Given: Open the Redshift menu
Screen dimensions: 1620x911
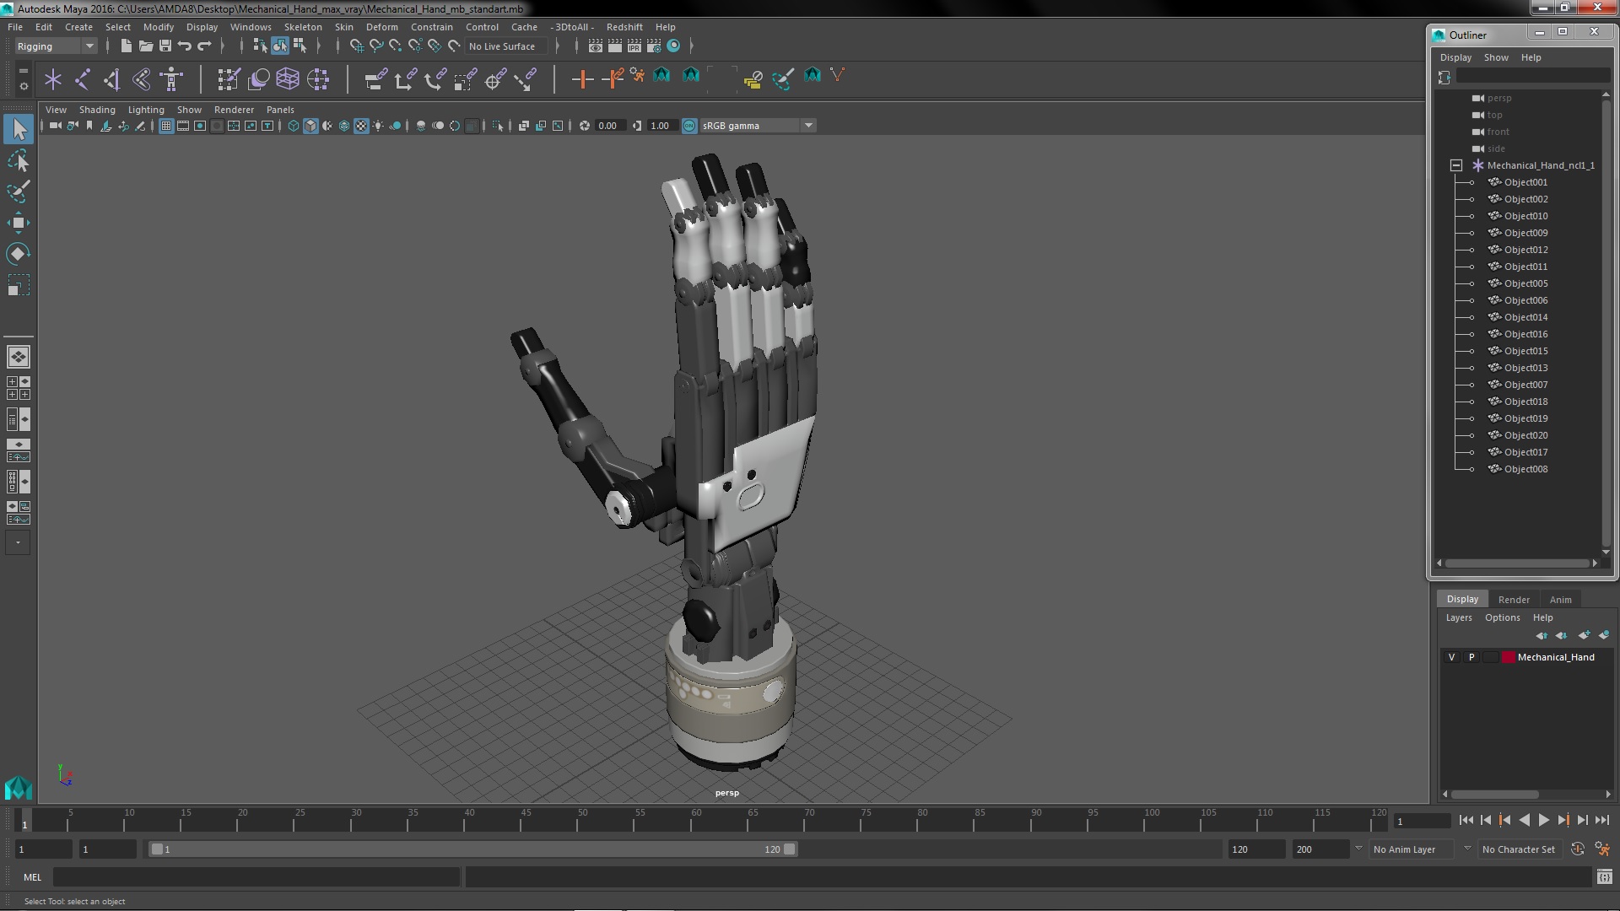Looking at the screenshot, I should coord(624,27).
